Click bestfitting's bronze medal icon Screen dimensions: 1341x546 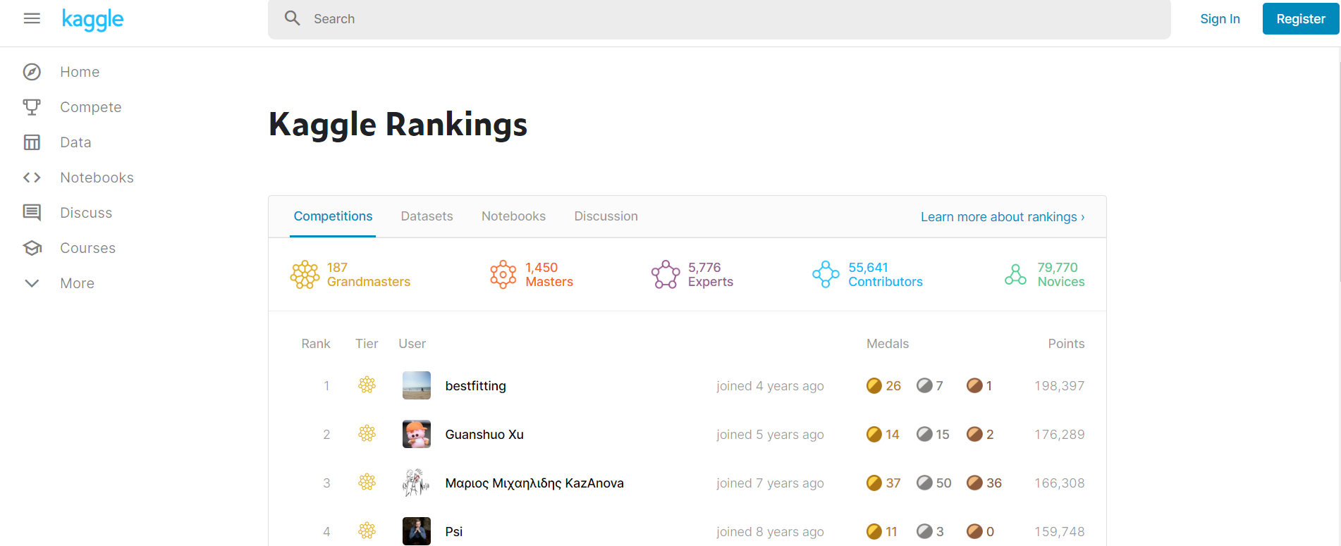974,385
